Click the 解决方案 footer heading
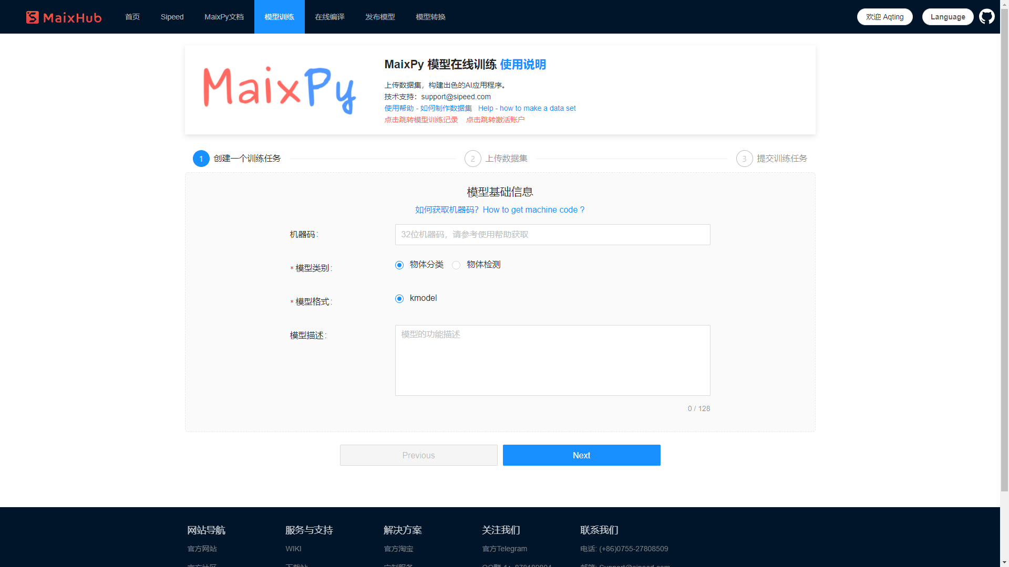This screenshot has width=1009, height=567. [x=403, y=530]
